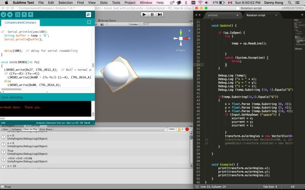The image size is (305, 190).
Task: Navigate back with Sublime tab left arrow
Action: (196, 15)
